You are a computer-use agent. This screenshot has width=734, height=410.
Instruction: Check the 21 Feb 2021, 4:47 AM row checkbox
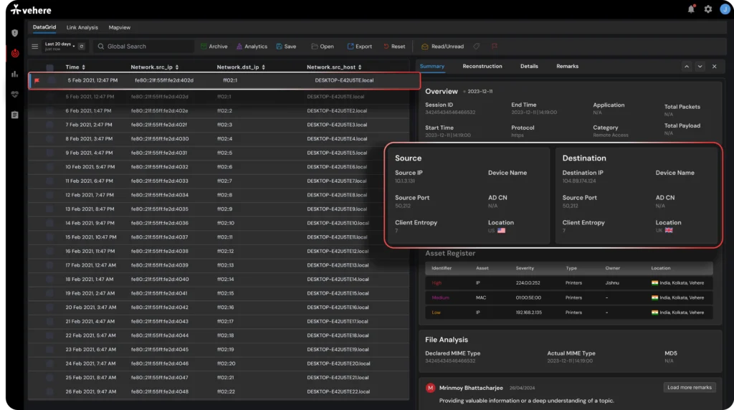tap(49, 322)
